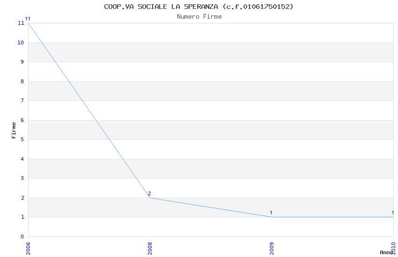Click the vertical Firme axis title
Viewport: 398px width, 257px height.
pos(14,130)
